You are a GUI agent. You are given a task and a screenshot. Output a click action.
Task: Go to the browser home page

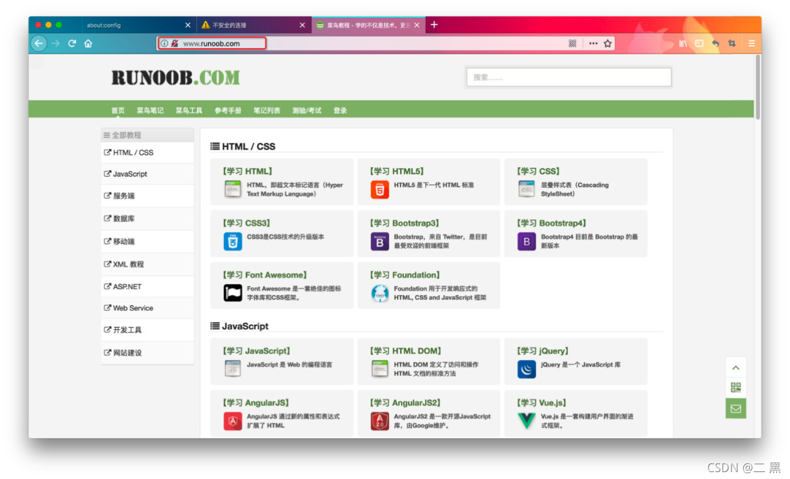tap(88, 43)
